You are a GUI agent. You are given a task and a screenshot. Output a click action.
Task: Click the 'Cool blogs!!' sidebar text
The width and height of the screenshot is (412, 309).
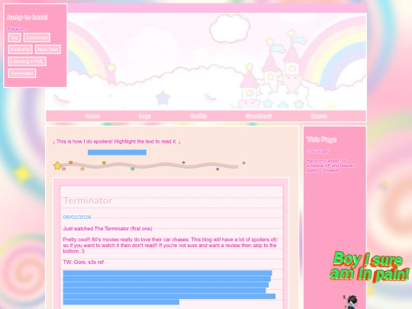317,152
